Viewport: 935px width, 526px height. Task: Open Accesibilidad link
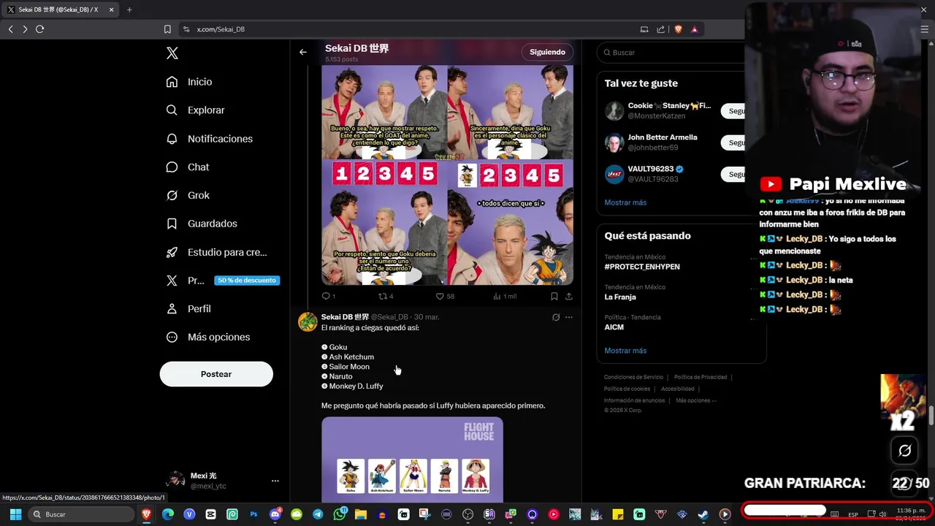(x=678, y=389)
